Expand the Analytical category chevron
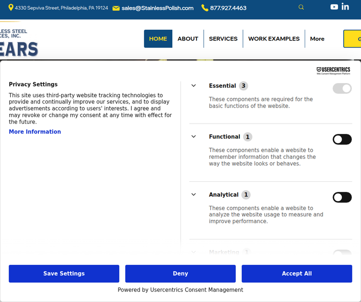The image size is (361, 302). click(x=193, y=194)
